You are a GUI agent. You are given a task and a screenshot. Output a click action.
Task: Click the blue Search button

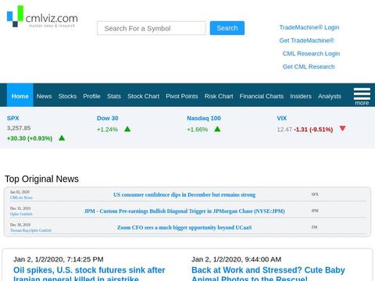click(x=227, y=28)
